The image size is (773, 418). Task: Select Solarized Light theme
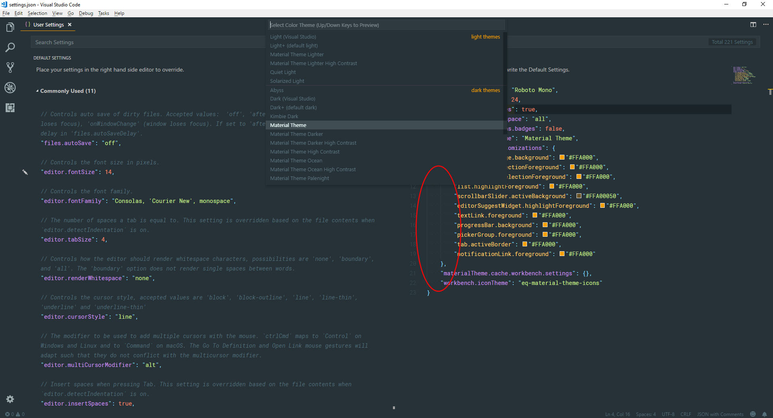click(x=384, y=81)
